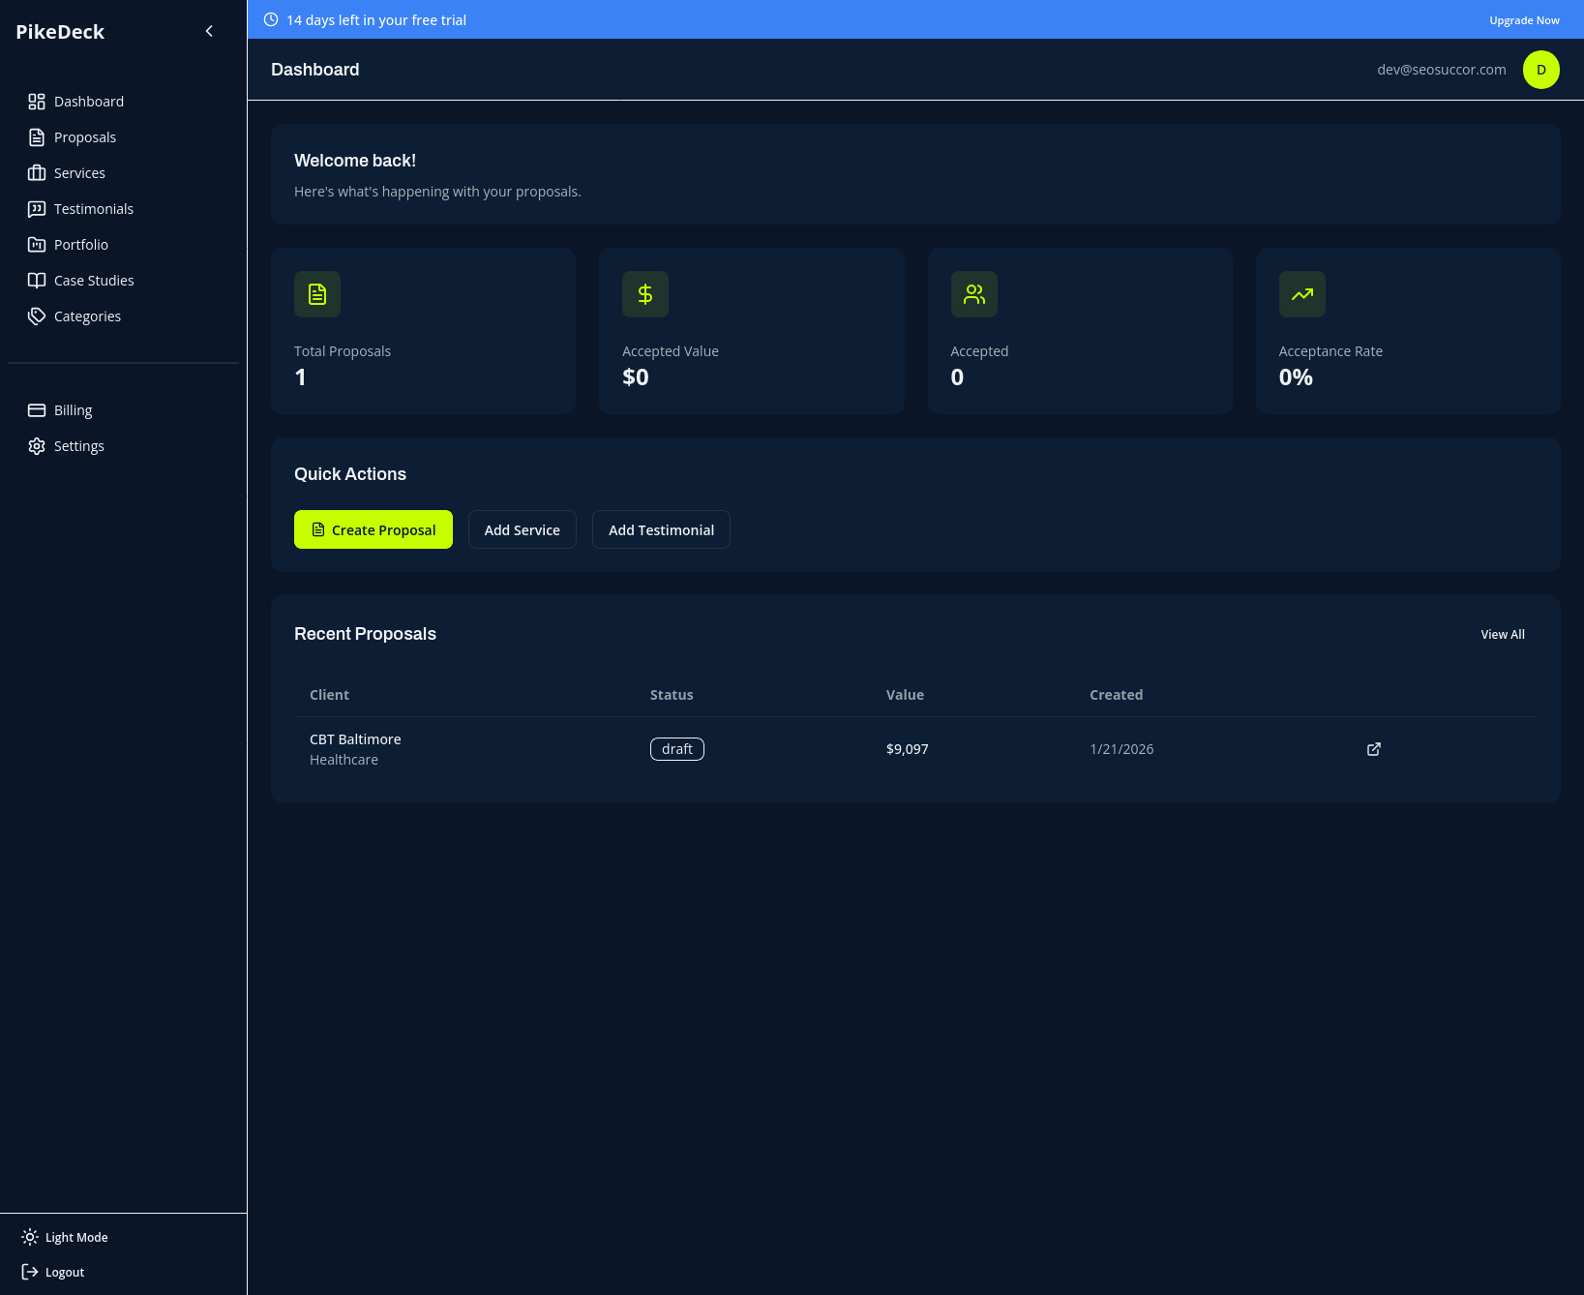This screenshot has height=1295, width=1584.
Task: Click the Accepted users icon
Action: (973, 294)
